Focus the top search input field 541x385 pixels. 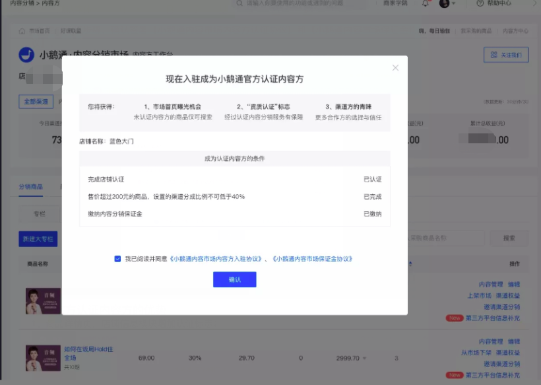[300, 3]
